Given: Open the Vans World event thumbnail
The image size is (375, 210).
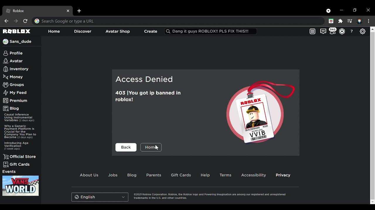Looking at the screenshot, I should (x=21, y=186).
